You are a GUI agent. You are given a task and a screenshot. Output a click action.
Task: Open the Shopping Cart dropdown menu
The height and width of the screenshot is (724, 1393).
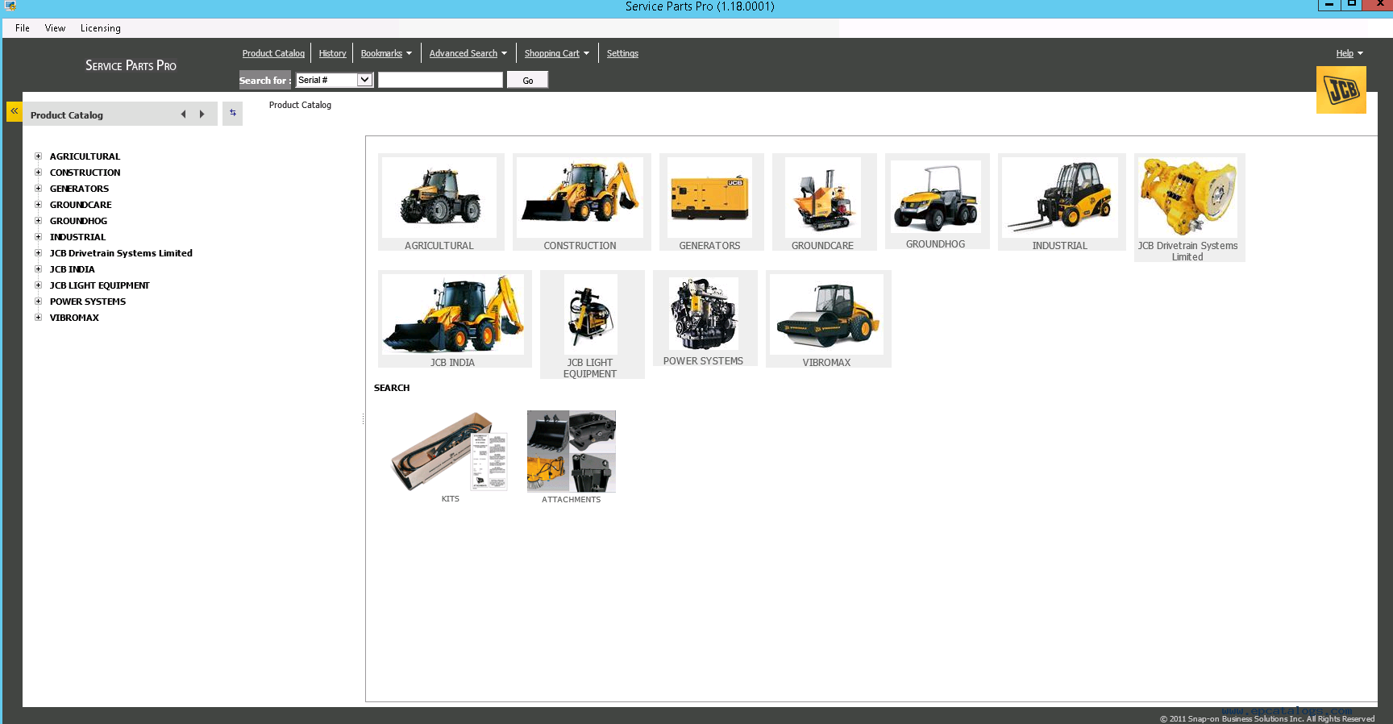557,53
